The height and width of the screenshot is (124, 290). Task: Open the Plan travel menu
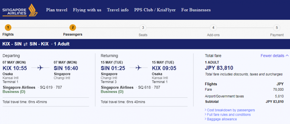point(57,10)
